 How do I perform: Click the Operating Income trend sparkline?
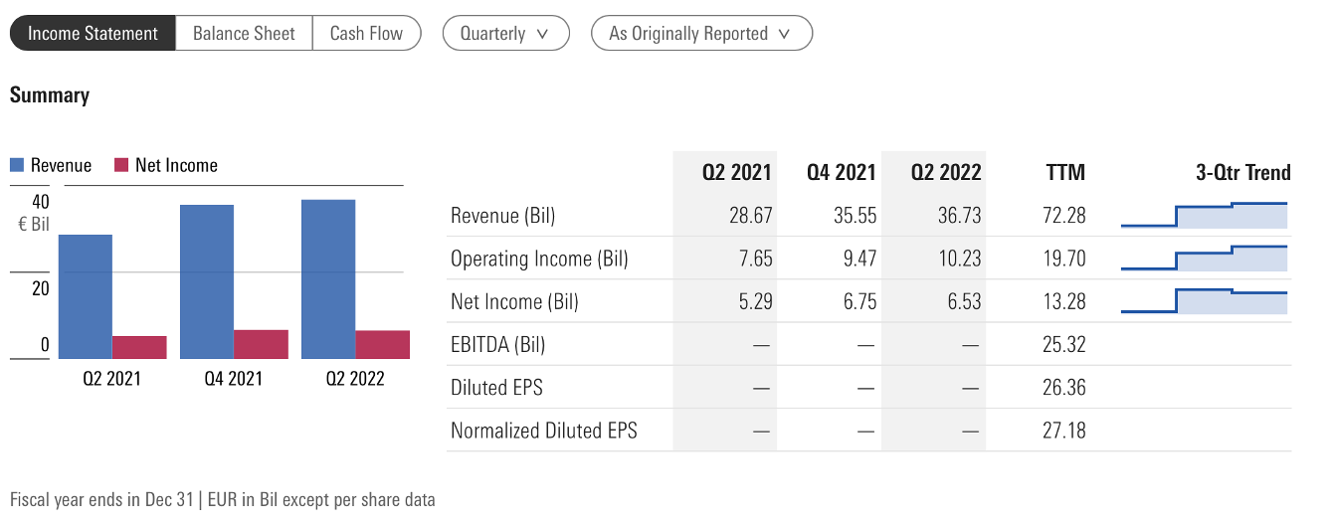point(1204,259)
